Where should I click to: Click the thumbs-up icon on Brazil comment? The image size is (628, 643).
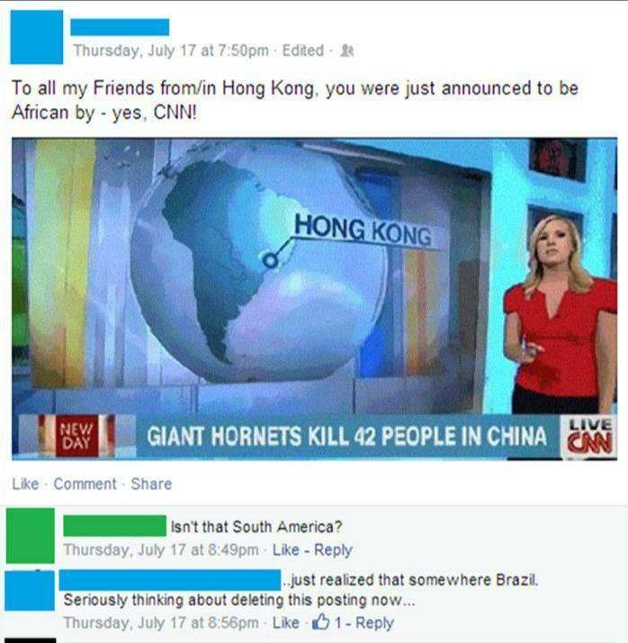pos(321,621)
